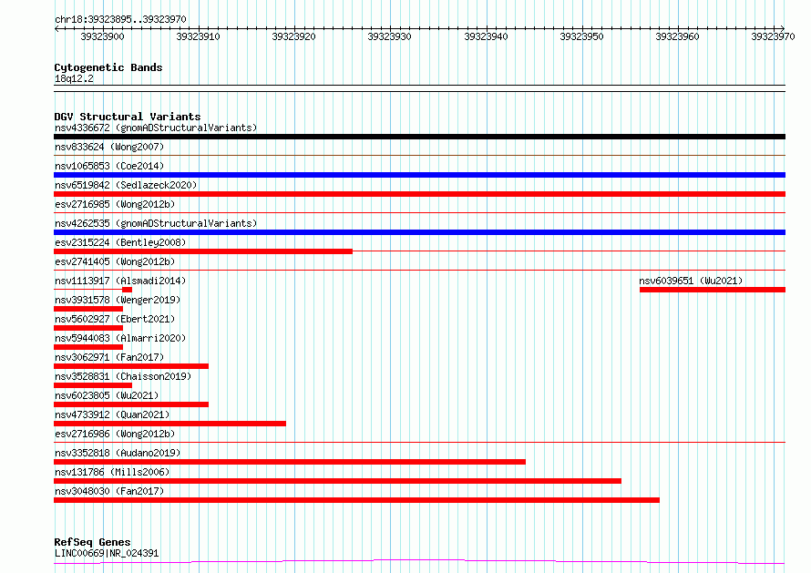Select the red nsv4733912 variant bar
Image resolution: width=811 pixels, height=573 pixels.
click(170, 424)
